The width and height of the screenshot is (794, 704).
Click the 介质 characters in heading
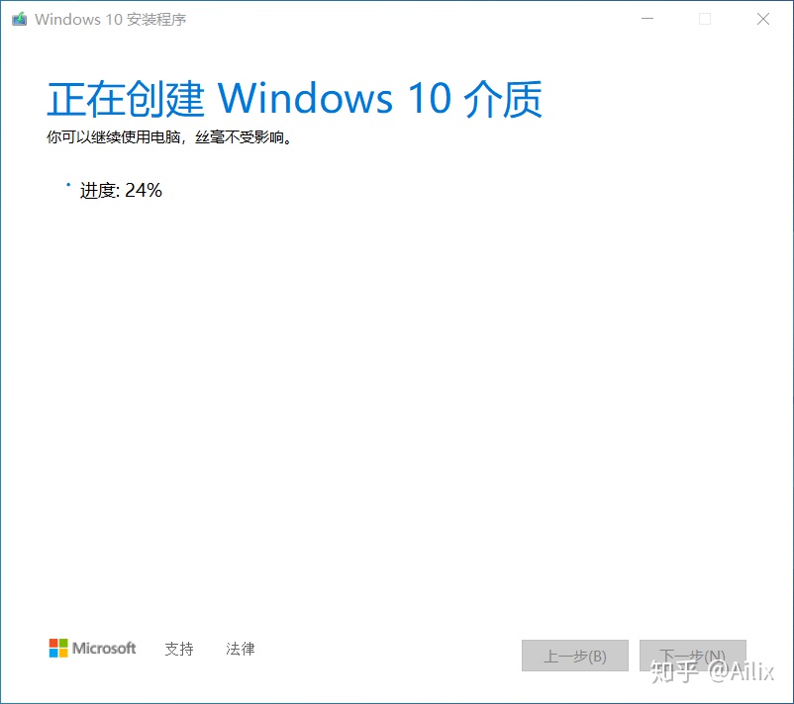[x=503, y=99]
